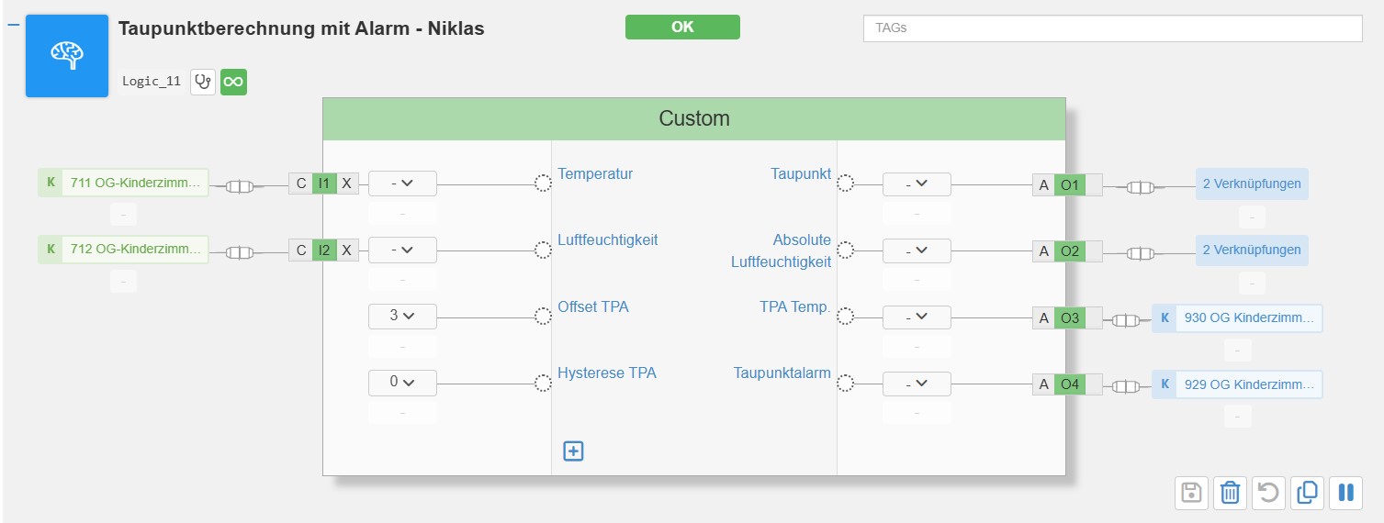1384x523 pixels.
Task: Open the Hysterese TPA value dropdown
Action: [402, 382]
